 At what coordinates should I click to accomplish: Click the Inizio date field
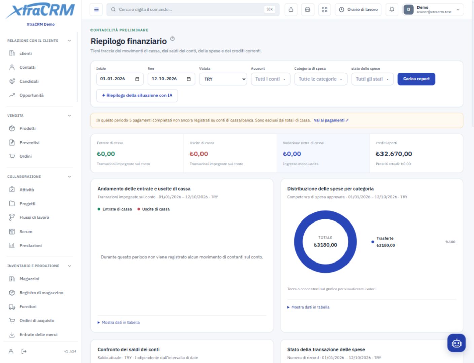click(120, 79)
